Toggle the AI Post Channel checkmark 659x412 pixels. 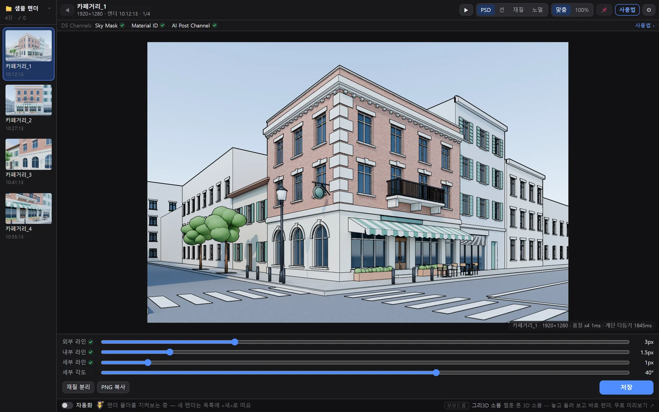(215, 25)
